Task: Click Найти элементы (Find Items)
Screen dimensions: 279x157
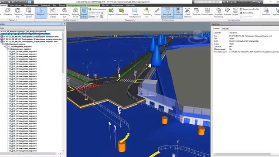Action: pyautogui.click(x=97, y=9)
